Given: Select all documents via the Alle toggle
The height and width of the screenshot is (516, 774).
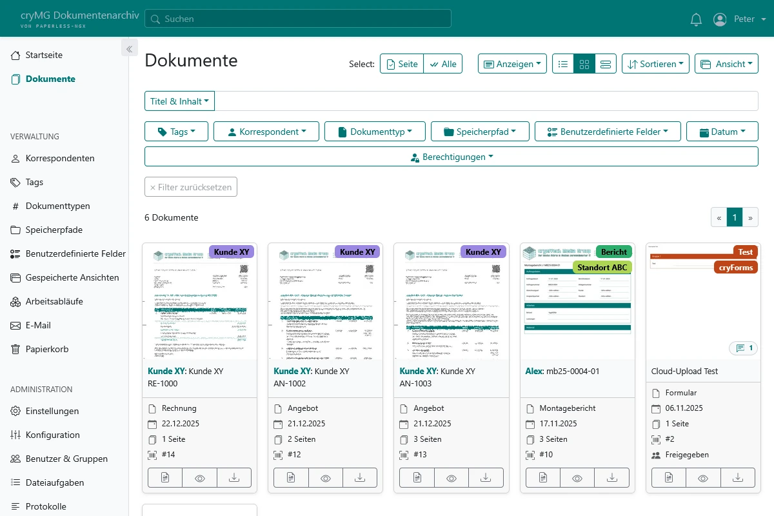Looking at the screenshot, I should click(x=443, y=63).
